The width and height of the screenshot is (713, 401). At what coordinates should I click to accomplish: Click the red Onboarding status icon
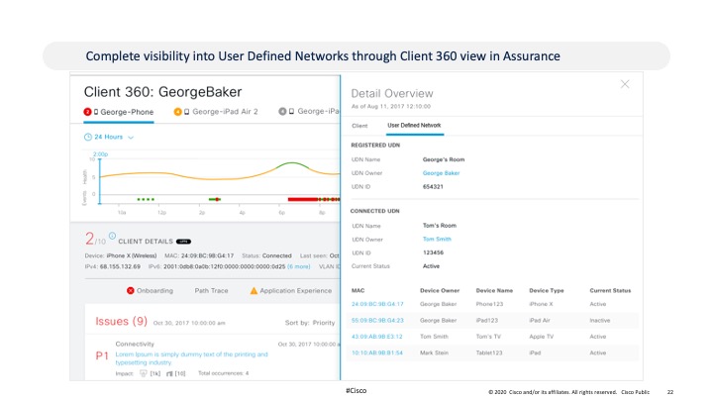point(131,290)
